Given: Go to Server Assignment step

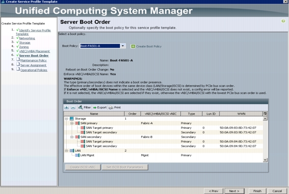Looking at the screenshot, I should coord(33,65).
